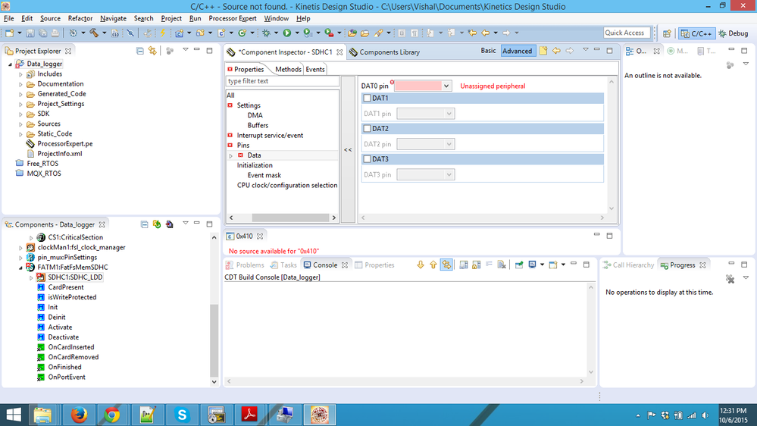Select the OnCardInserted event
This screenshot has width=757, height=426.
coord(71,347)
